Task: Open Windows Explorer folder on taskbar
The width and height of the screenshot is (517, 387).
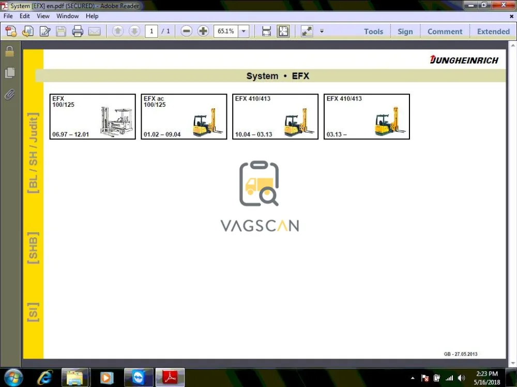Action: point(75,378)
